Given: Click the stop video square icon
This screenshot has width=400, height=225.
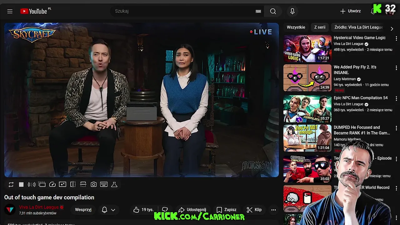Looking at the screenshot, I should [x=21, y=184].
